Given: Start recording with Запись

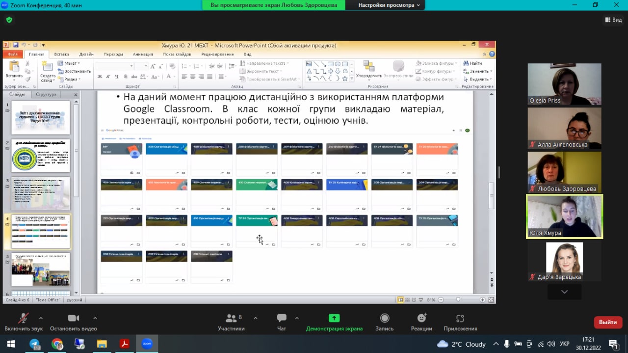Looking at the screenshot, I should 385,323.
